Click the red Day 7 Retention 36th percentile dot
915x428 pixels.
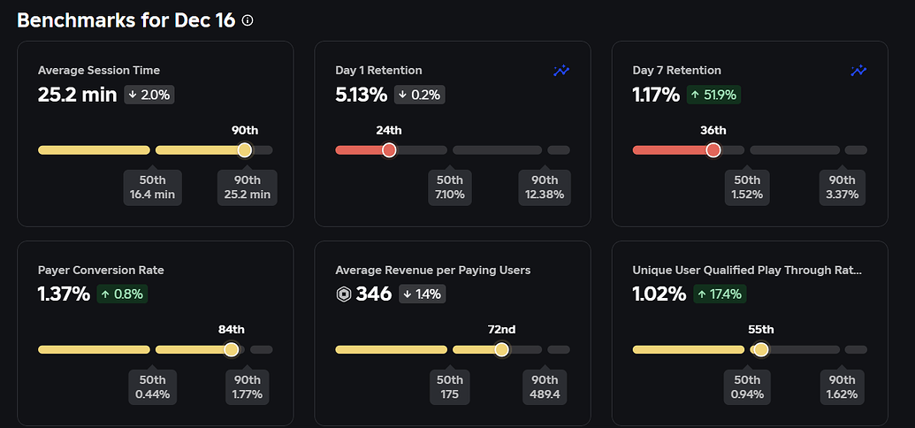[x=713, y=150]
